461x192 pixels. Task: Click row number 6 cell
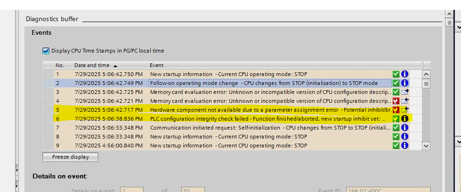tap(63, 119)
